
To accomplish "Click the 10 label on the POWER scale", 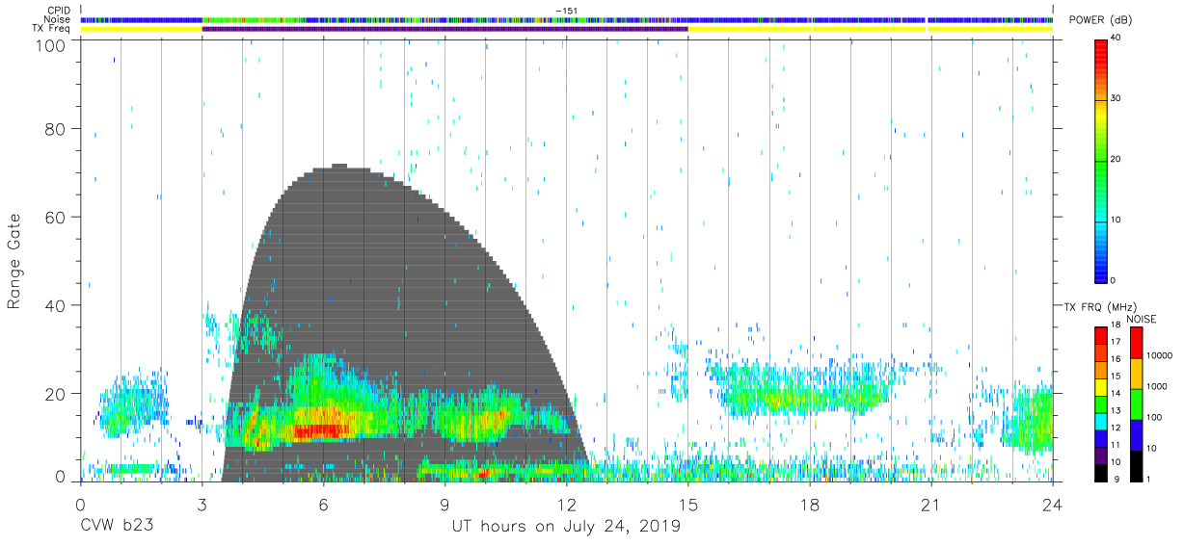I will tap(1117, 220).
